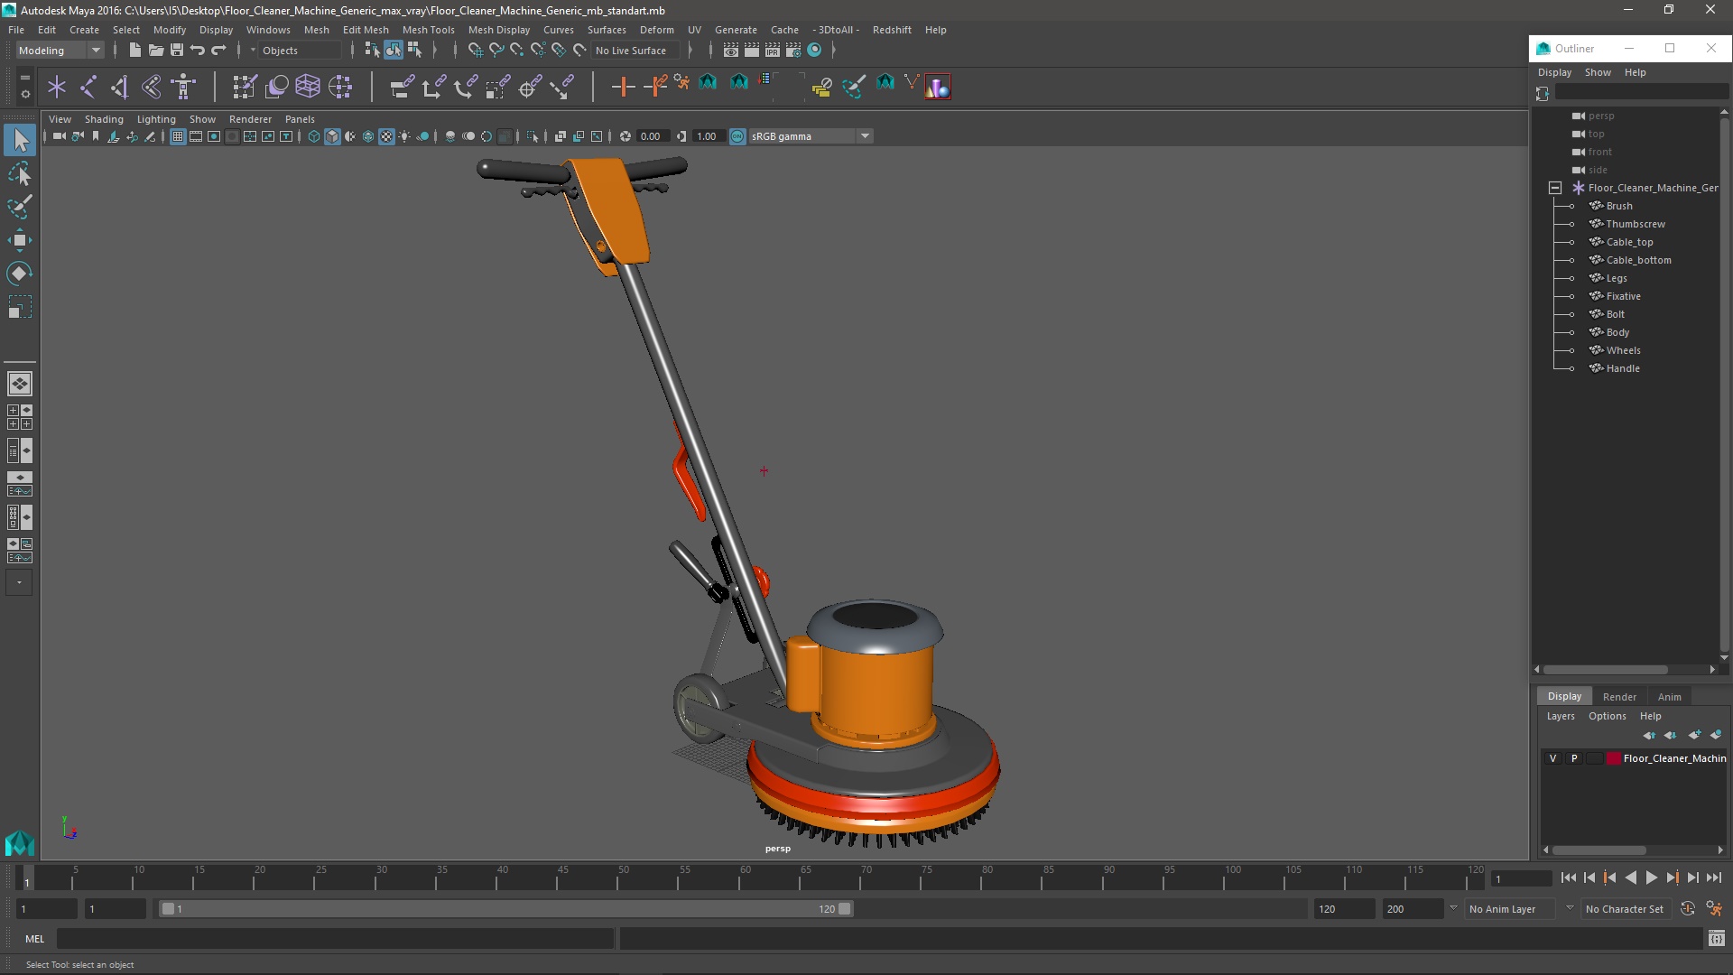Open the Redshift menu

tap(891, 30)
